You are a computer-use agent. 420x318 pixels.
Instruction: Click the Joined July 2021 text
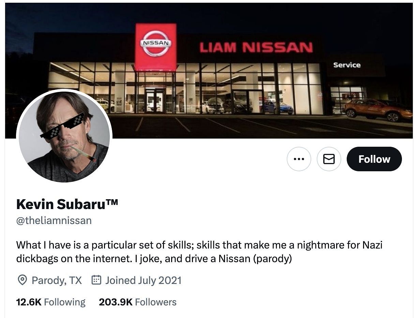(x=143, y=280)
